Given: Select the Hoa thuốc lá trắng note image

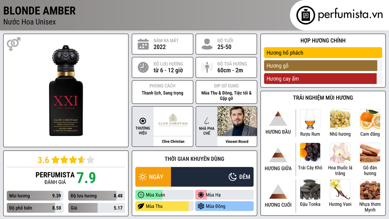Looking at the screenshot, I should click(x=340, y=153).
